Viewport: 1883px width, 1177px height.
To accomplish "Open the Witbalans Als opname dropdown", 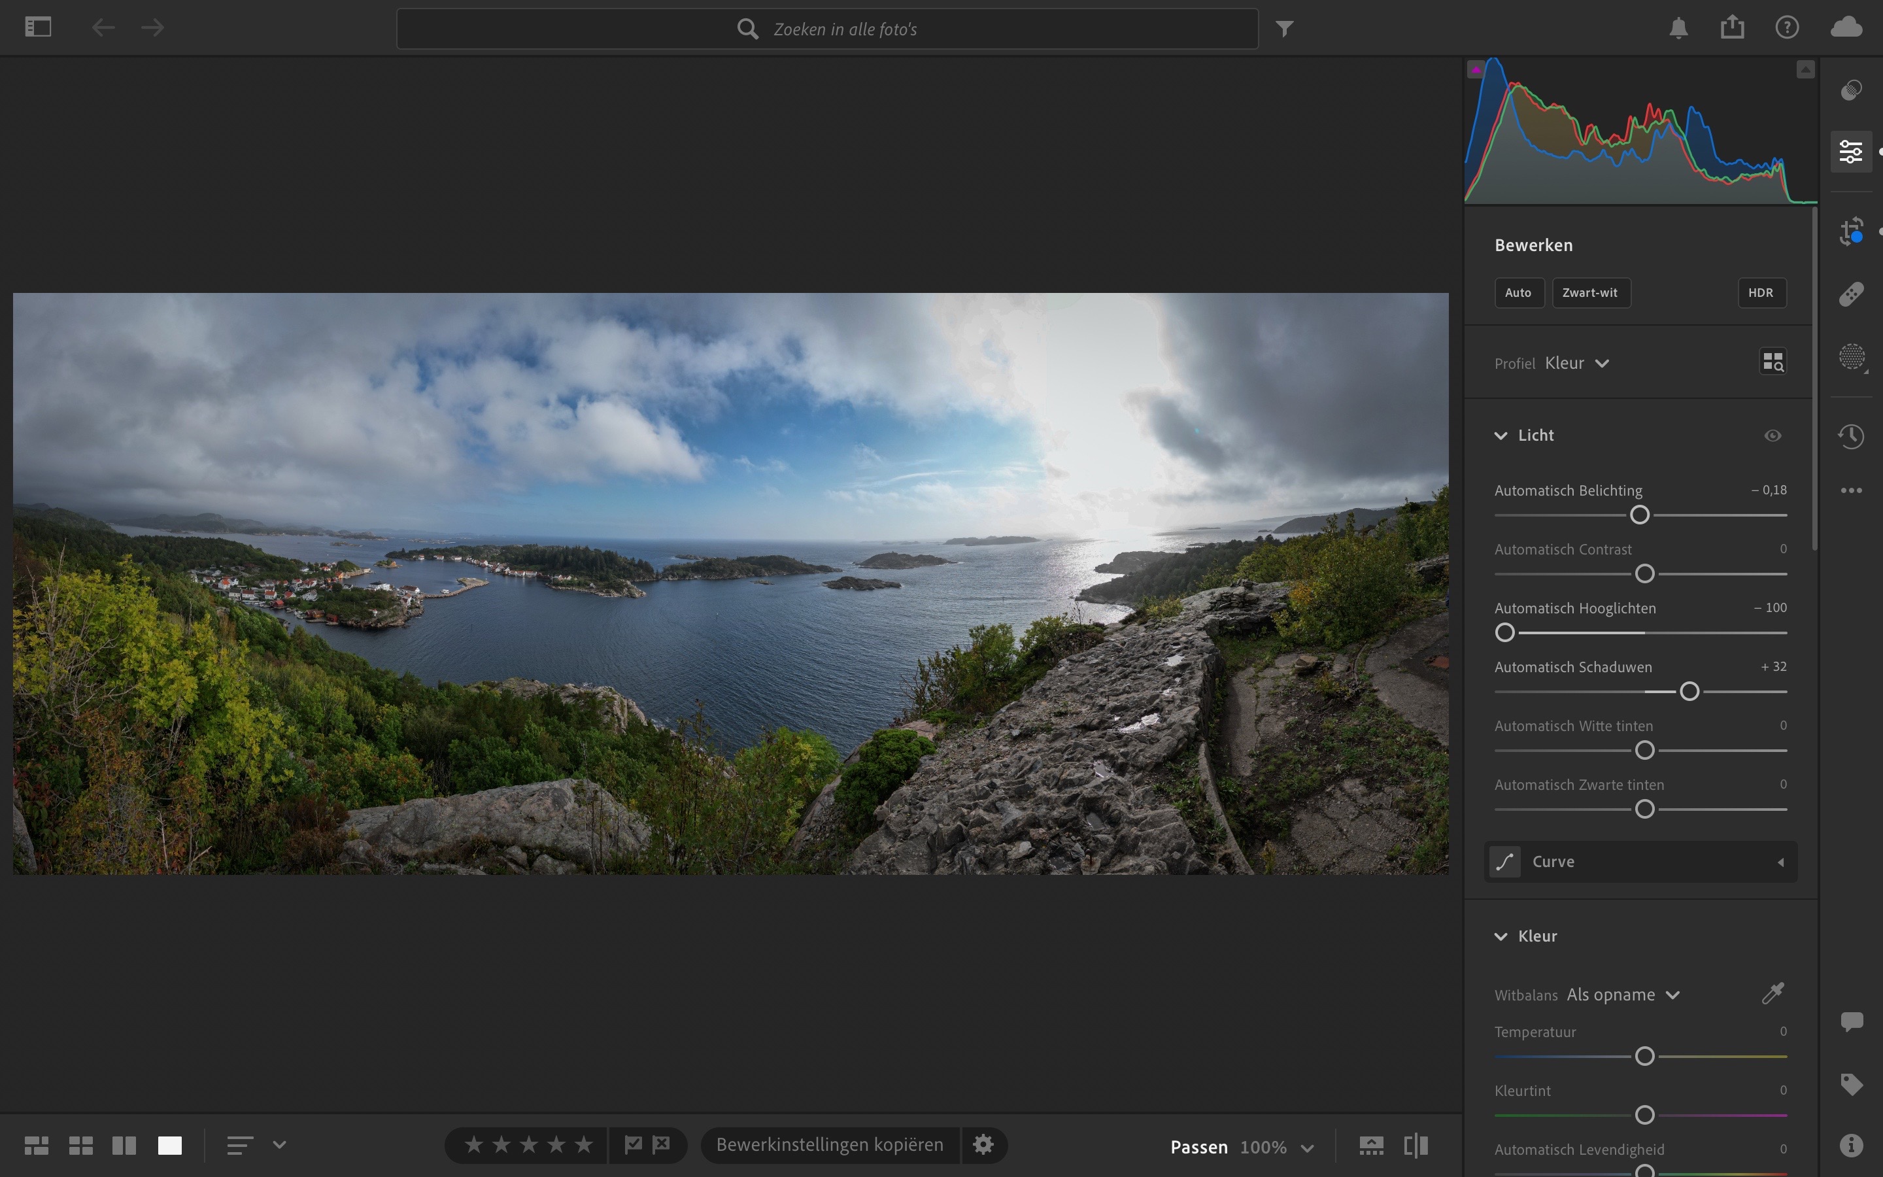I will click(1623, 995).
